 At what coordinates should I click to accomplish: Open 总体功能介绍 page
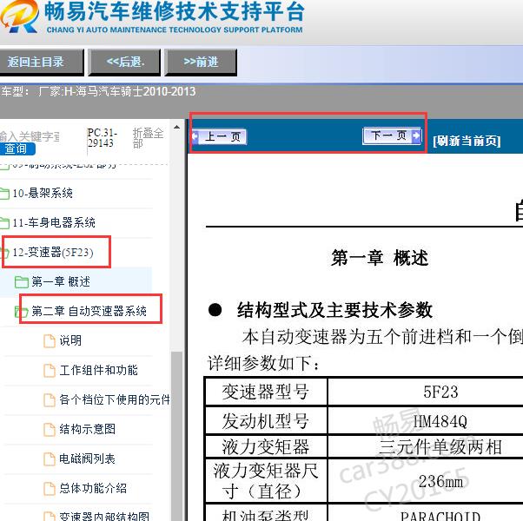click(93, 488)
